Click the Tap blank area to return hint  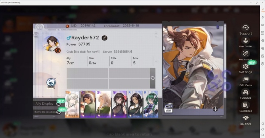[x=129, y=134]
